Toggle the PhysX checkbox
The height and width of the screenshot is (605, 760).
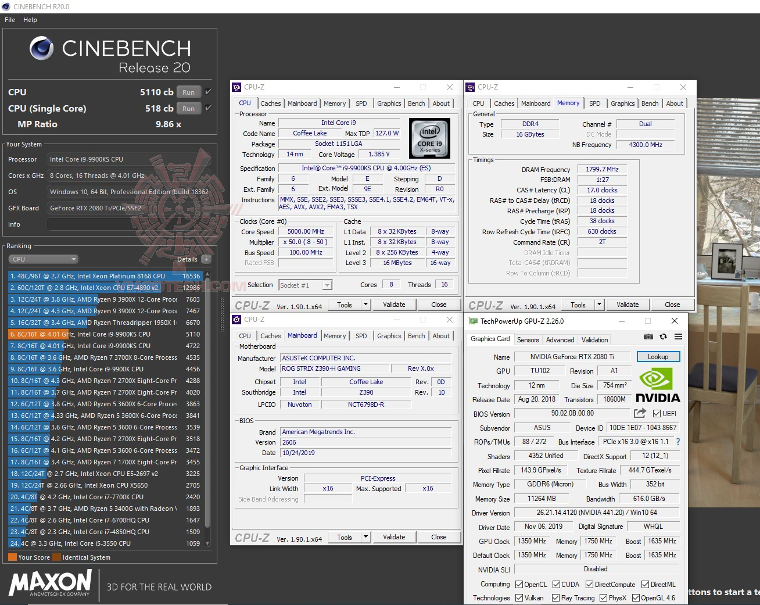[603, 598]
